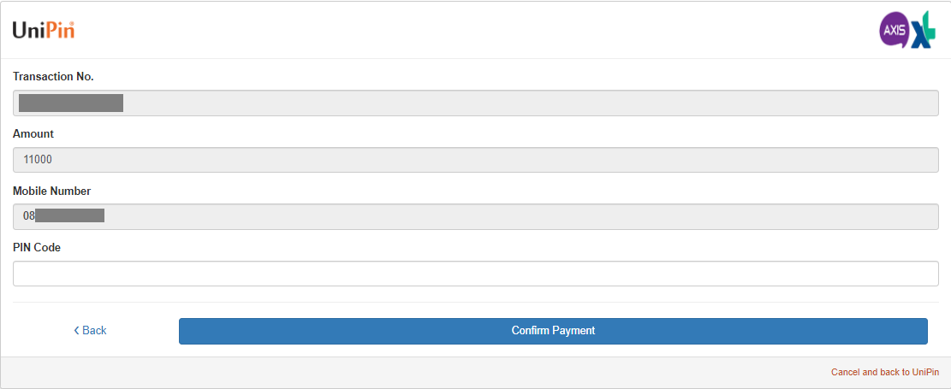Screen dimensions: 951x389
Task: Select the Amount field showing 11000
Action: tap(476, 160)
